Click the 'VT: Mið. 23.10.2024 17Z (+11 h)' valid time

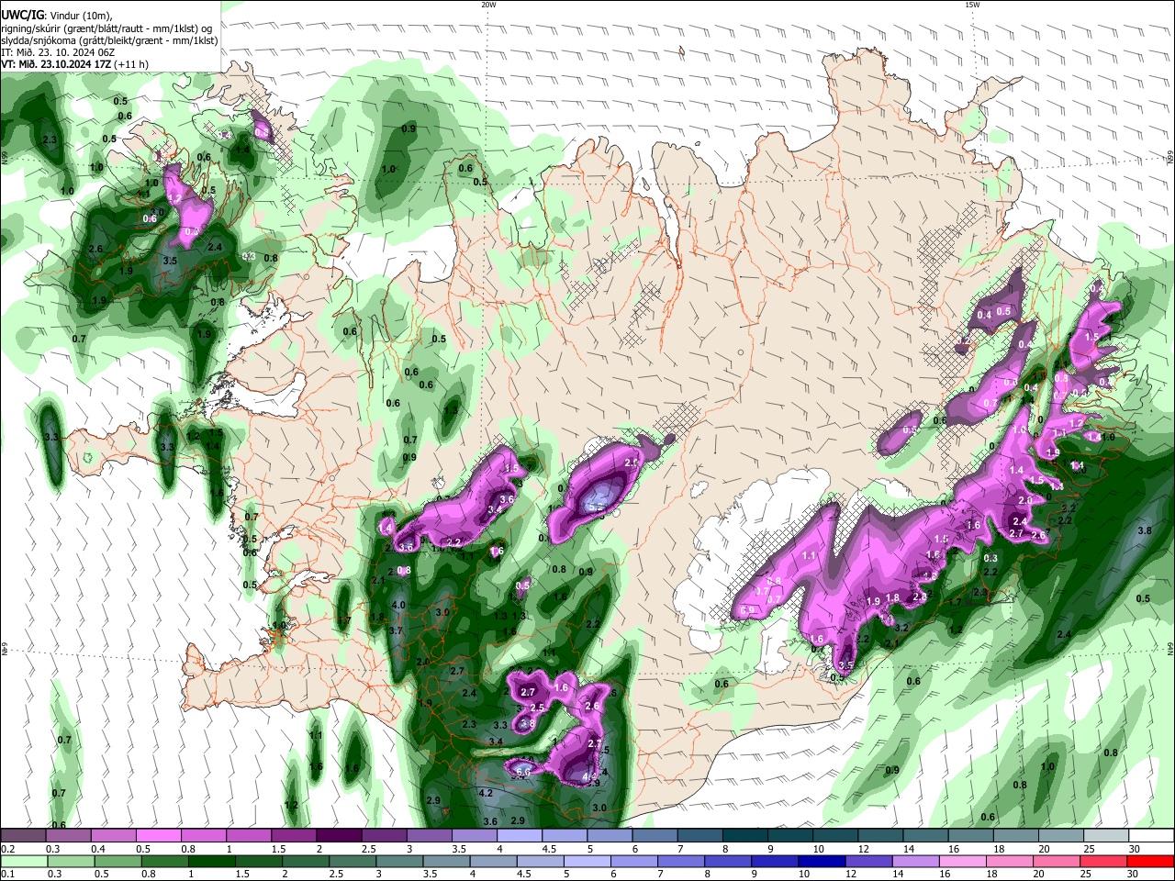74,64
